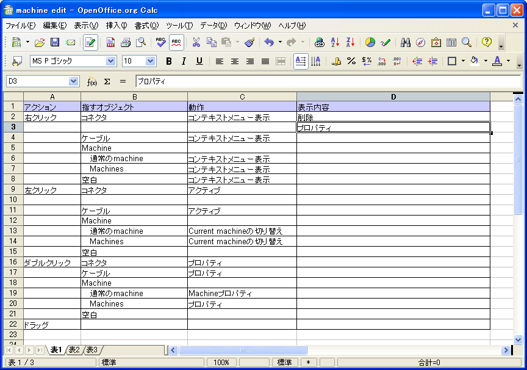Open the font color picker
This screenshot has width=527, height=370.
click(x=507, y=61)
